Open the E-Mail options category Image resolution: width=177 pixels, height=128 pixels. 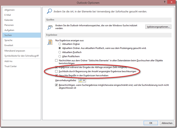[x=21, y=15]
